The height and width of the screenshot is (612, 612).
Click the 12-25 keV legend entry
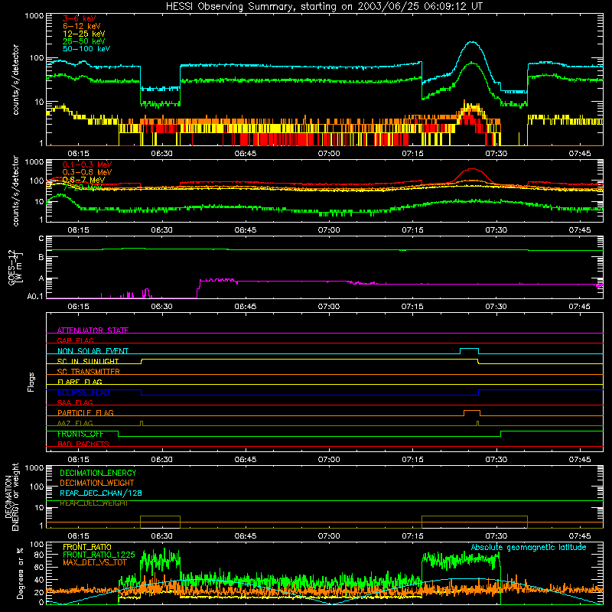coord(84,34)
